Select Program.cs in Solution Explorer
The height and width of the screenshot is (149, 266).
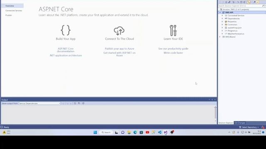pyautogui.click(x=232, y=31)
